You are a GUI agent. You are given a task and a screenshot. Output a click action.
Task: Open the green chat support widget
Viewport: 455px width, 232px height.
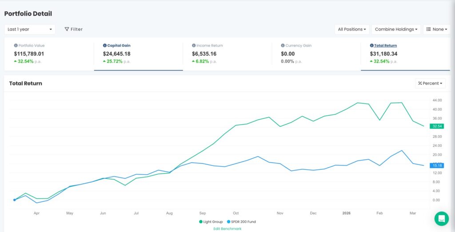[x=442, y=218]
